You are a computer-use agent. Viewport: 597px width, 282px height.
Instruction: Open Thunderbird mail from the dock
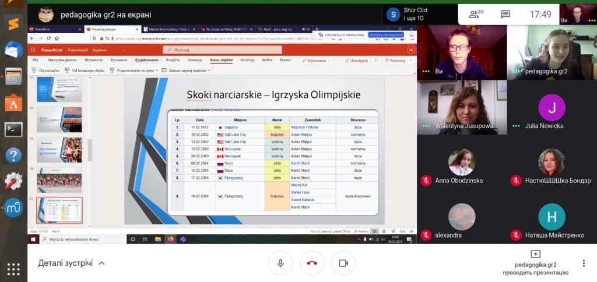13,50
